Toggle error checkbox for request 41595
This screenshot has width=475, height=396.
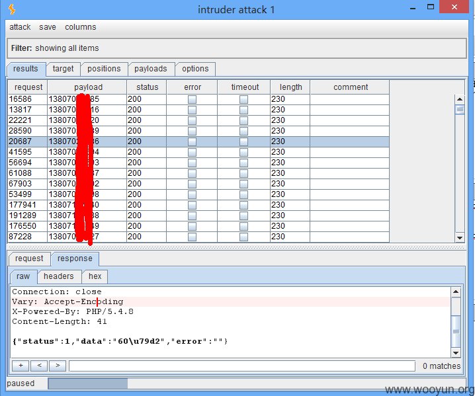pyautogui.click(x=192, y=152)
